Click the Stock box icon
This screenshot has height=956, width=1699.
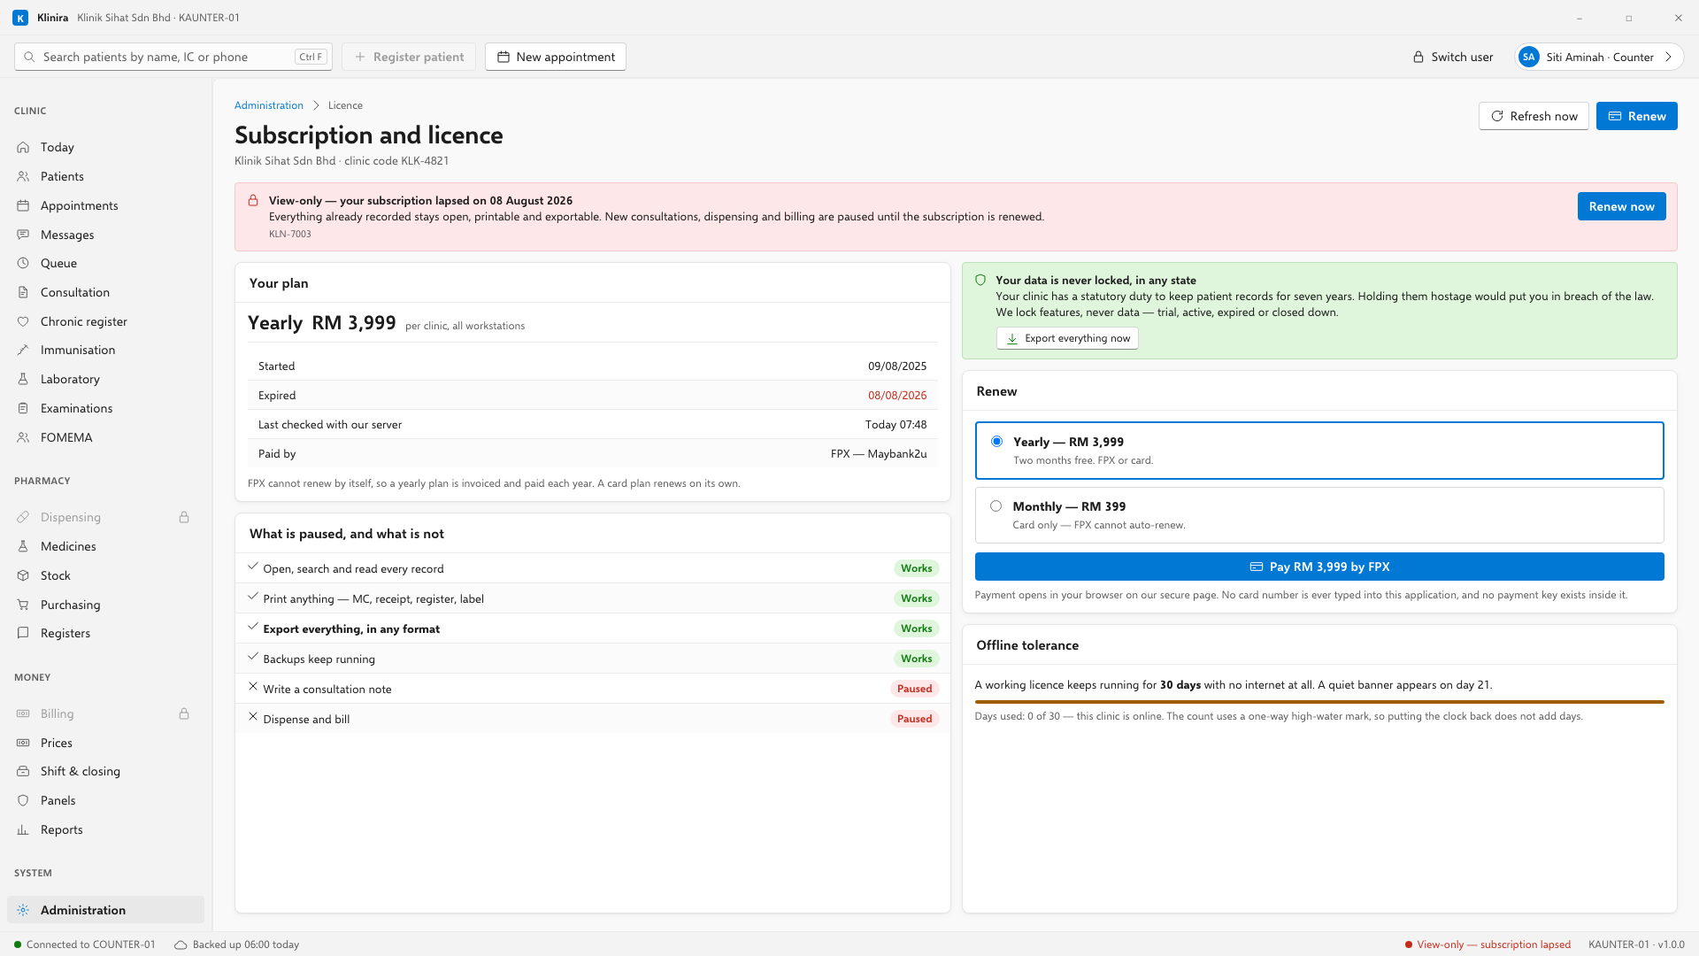click(x=23, y=575)
